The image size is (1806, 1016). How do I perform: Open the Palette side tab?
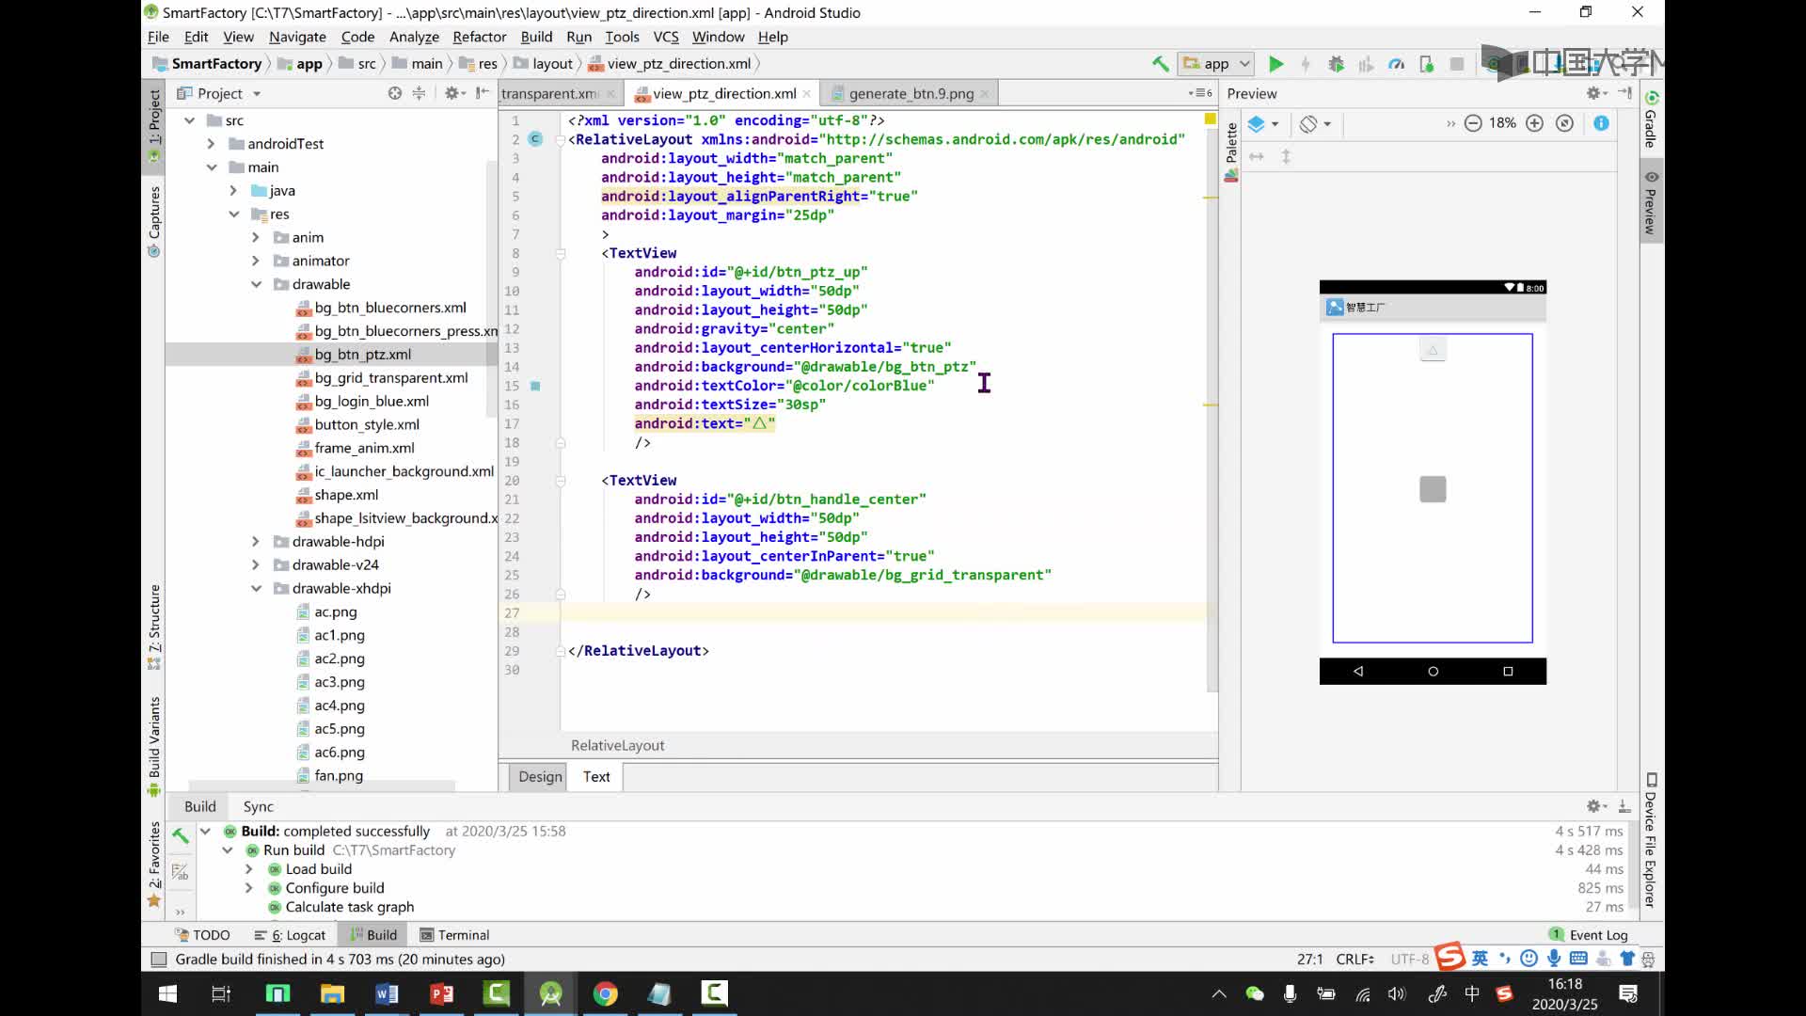click(1231, 151)
